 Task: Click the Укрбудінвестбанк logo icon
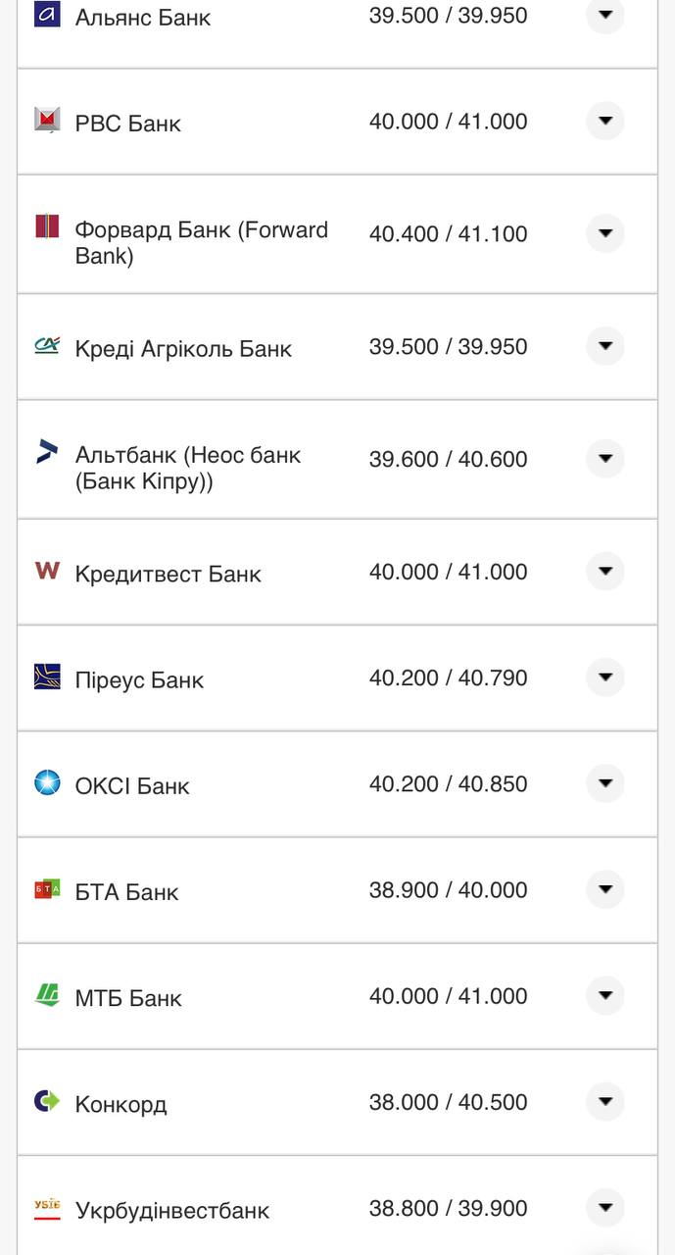(47, 1208)
